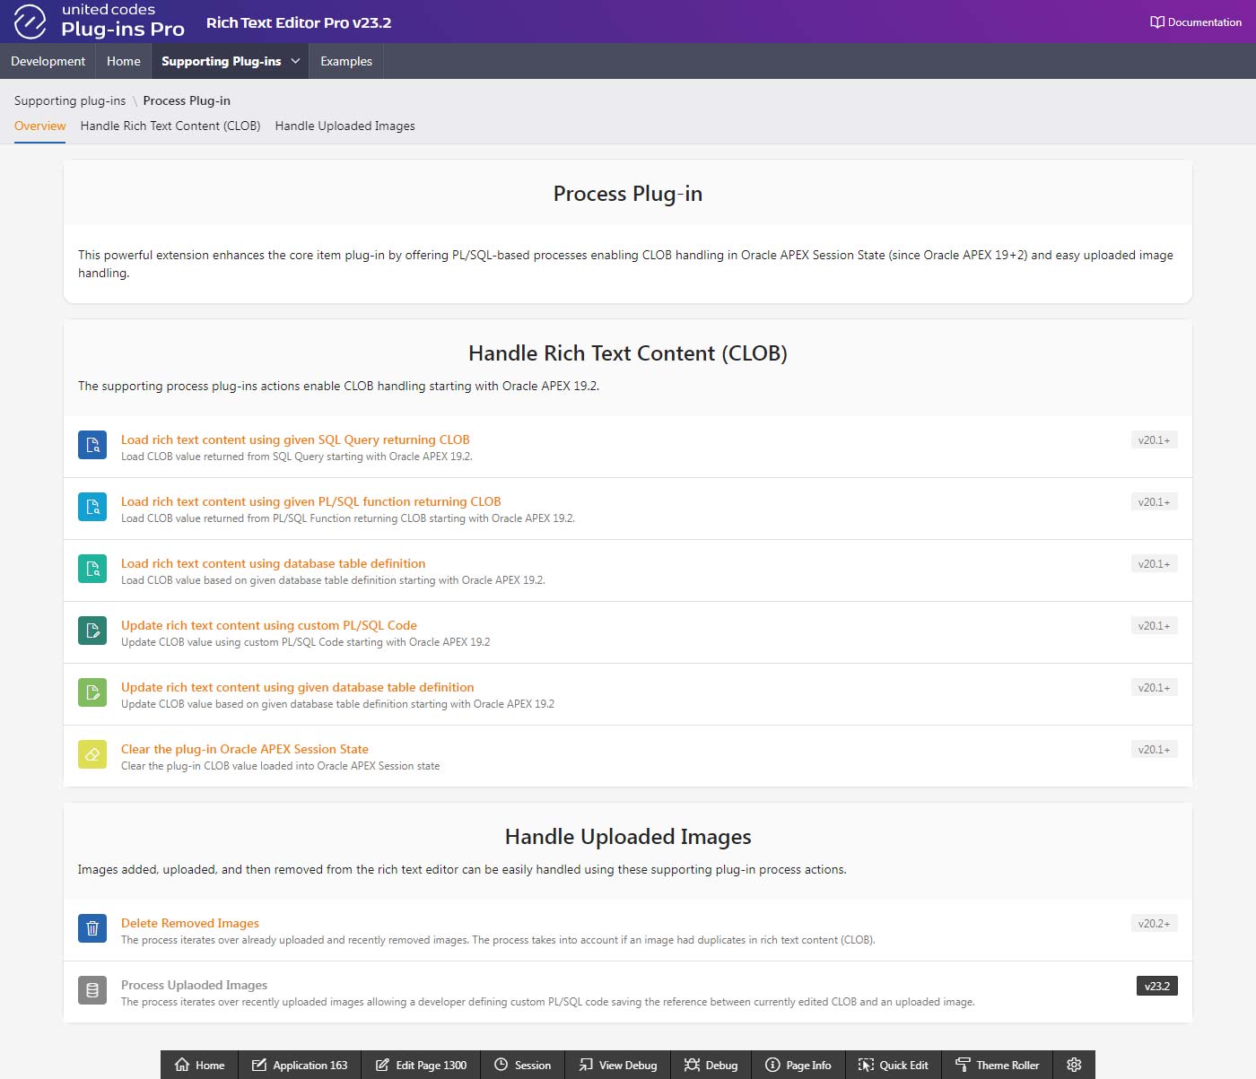Click the Edit Page 1300 pencil icon

[x=382, y=1065]
